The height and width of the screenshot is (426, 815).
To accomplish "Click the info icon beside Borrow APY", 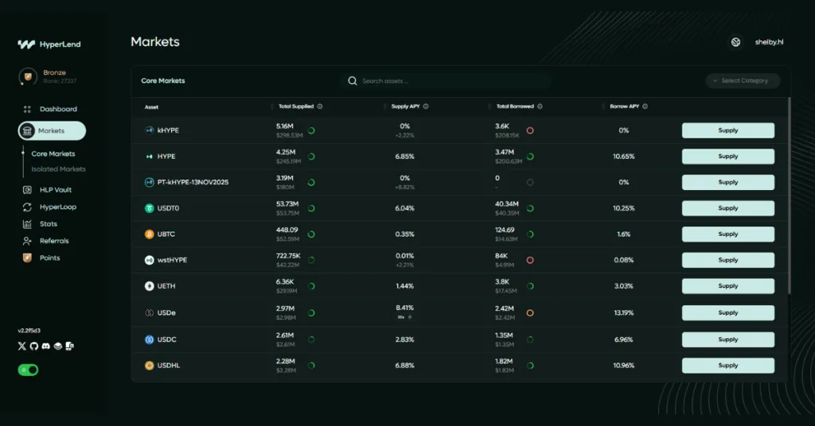I will pyautogui.click(x=645, y=106).
